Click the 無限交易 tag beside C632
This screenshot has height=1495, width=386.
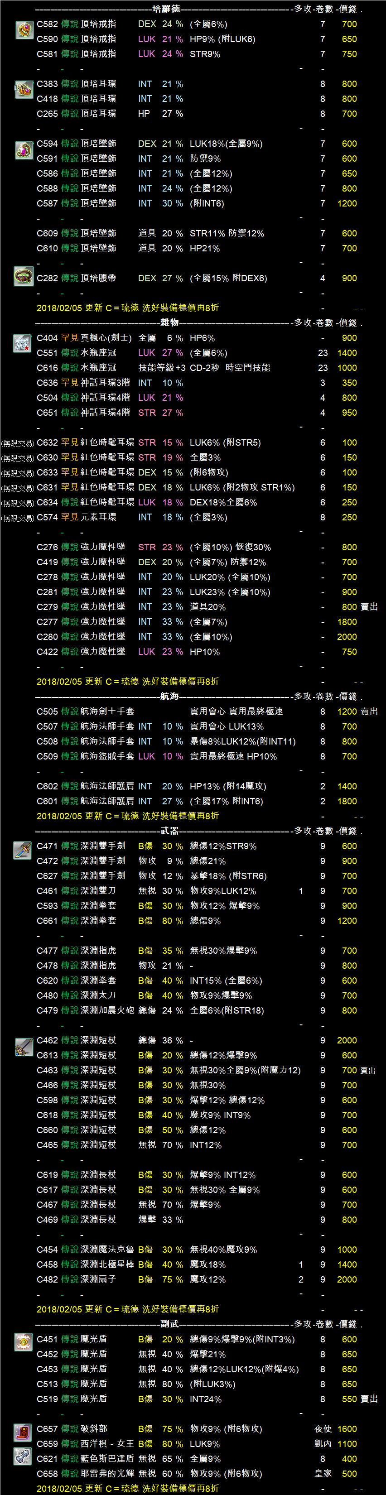pos(17,443)
